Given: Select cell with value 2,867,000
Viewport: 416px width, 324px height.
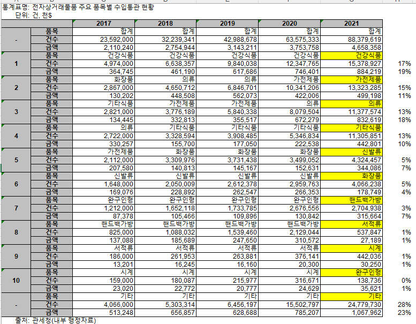Looking at the screenshot, I should click(103, 88).
